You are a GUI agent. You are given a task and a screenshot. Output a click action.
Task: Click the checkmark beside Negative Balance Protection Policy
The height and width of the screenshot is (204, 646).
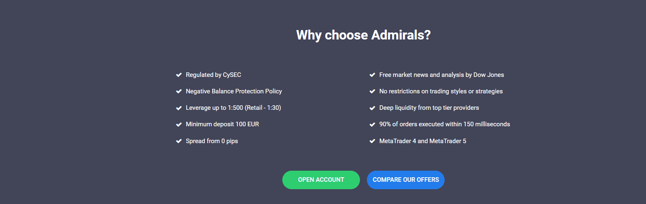click(179, 91)
